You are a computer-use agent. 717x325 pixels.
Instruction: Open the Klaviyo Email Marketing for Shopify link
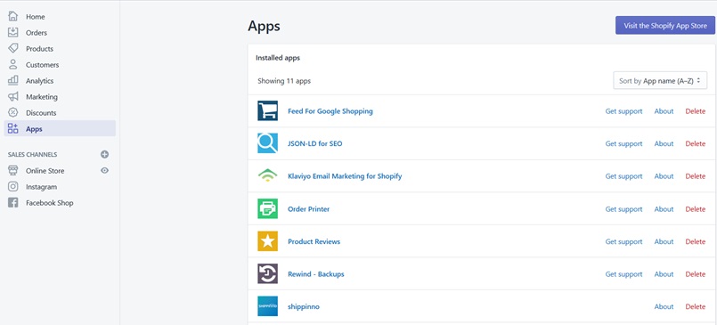345,176
